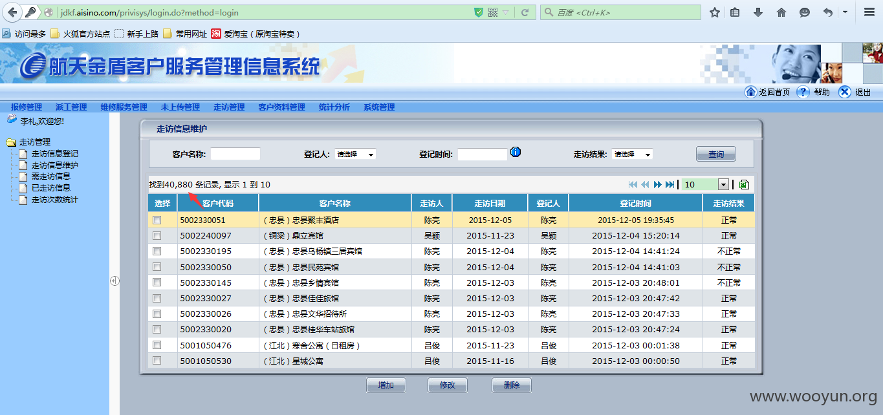Open the 走访管理 top menu
Viewport: 883px width, 415px height.
229,107
